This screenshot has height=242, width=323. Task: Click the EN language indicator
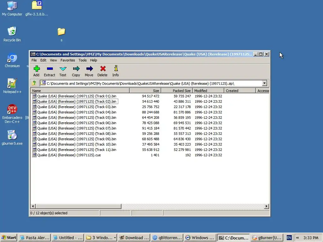(x=289, y=238)
